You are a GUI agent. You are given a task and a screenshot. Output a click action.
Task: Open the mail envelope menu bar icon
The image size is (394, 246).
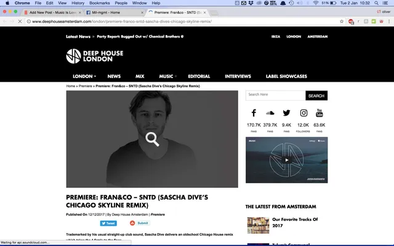point(244,3)
